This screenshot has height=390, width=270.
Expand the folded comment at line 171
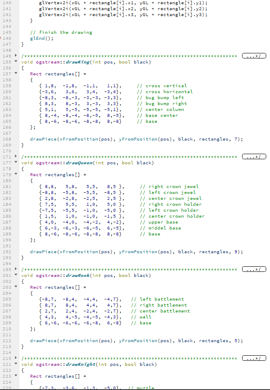pyautogui.click(x=16, y=156)
